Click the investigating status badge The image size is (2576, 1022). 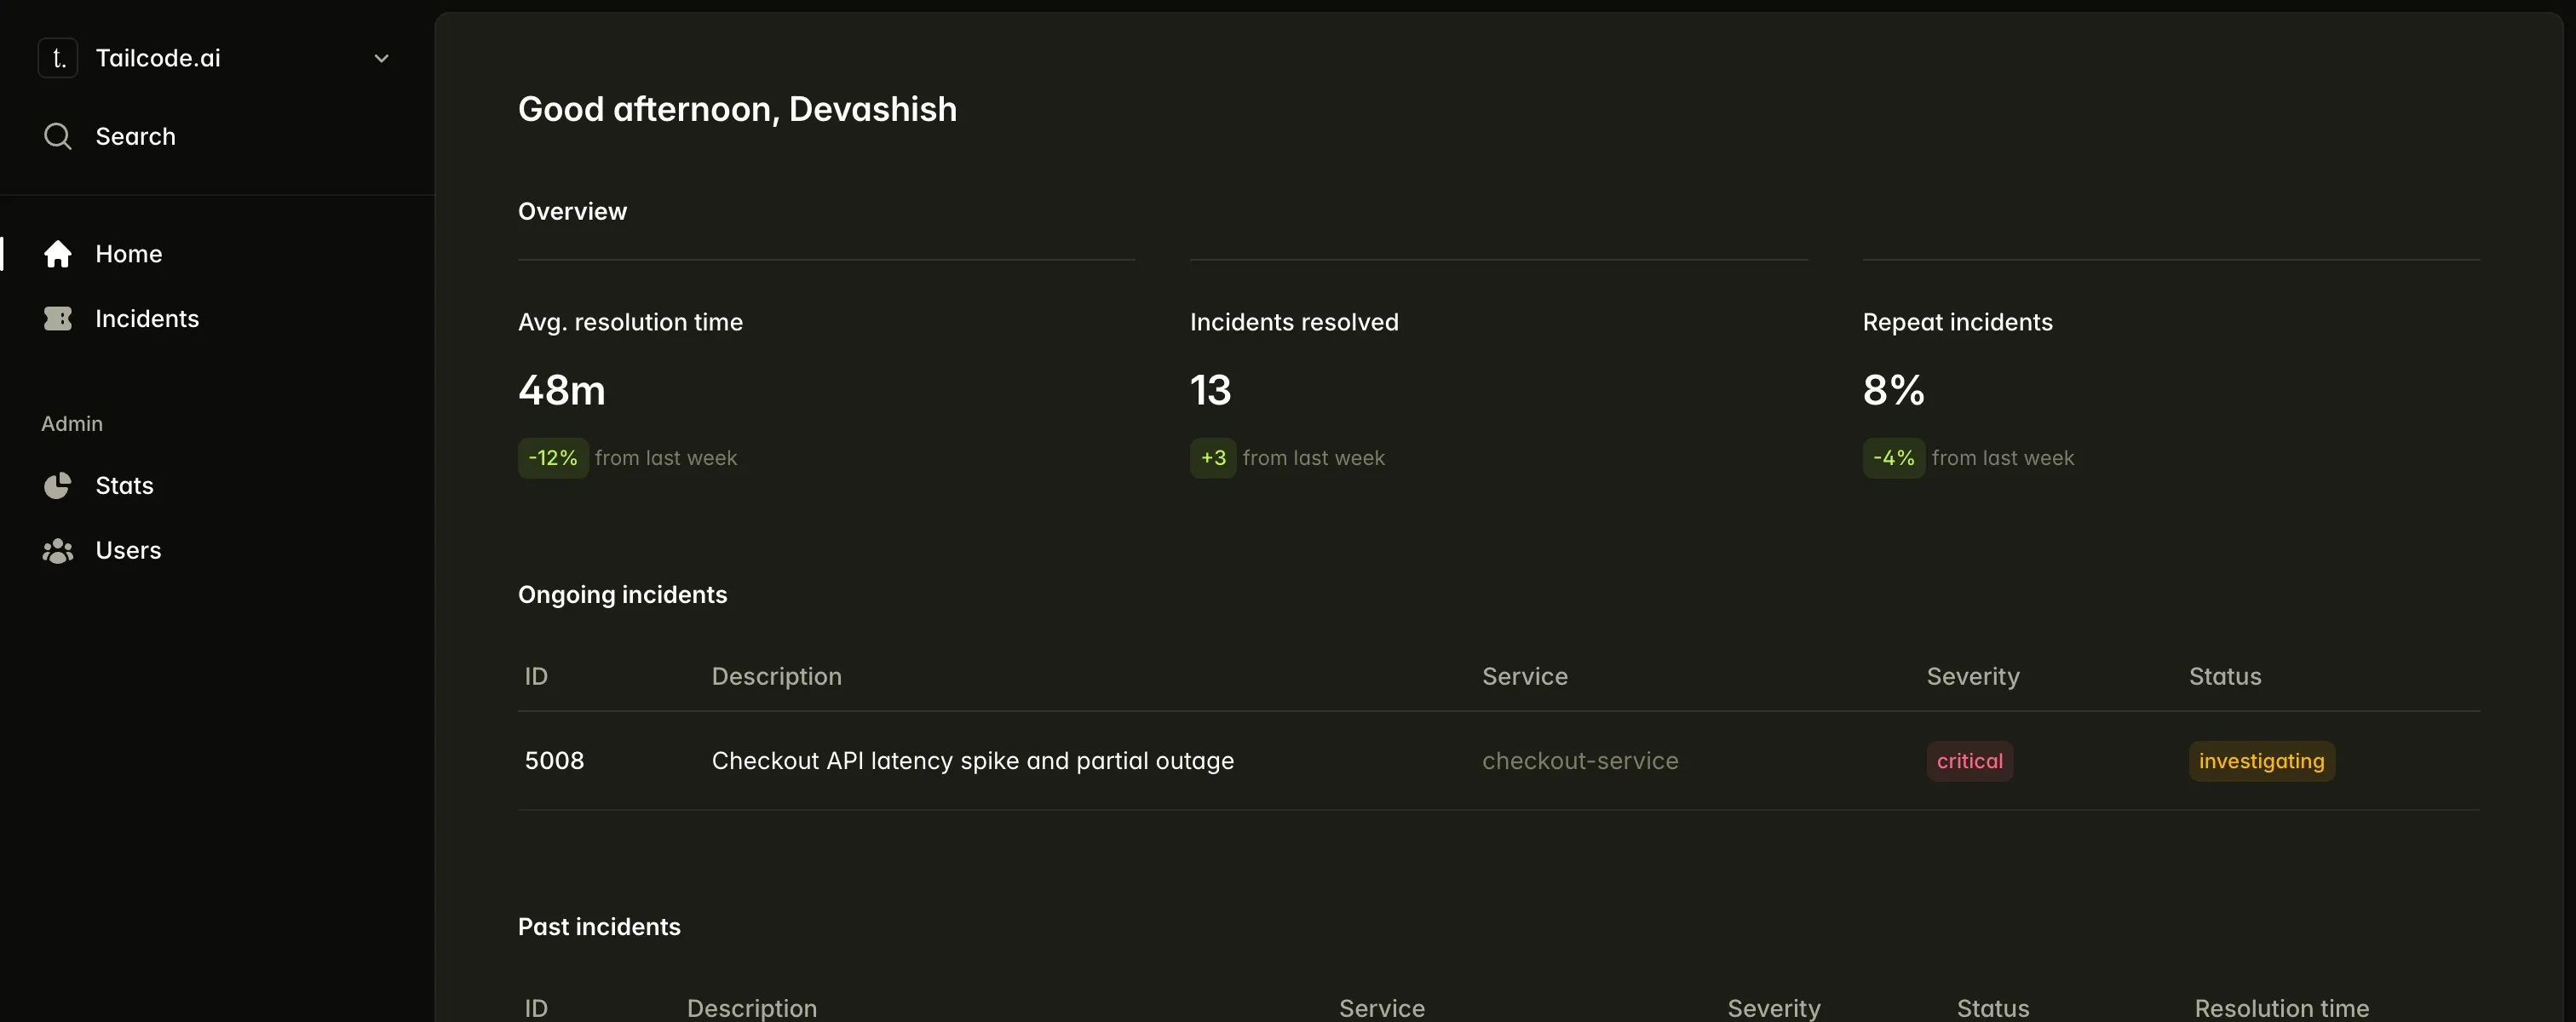click(2261, 761)
